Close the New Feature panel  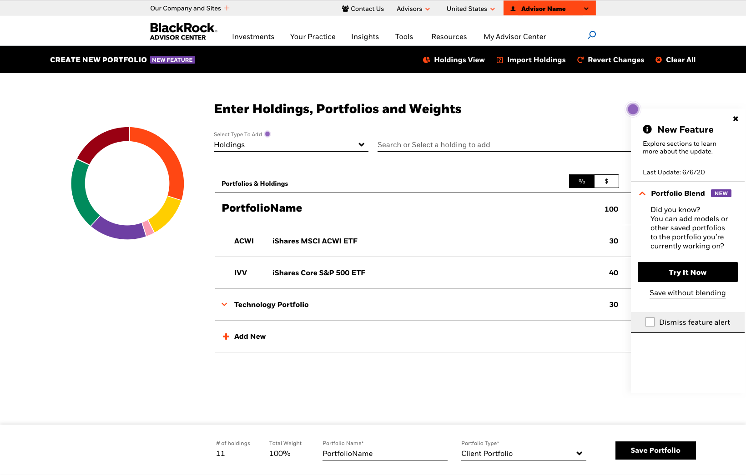pyautogui.click(x=736, y=119)
